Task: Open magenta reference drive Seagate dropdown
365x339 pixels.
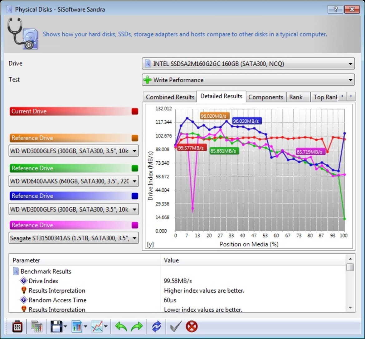Action: pos(74,238)
